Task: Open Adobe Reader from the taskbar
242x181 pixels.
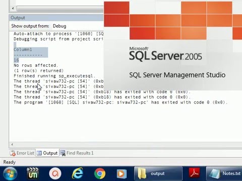Action: pos(194,173)
